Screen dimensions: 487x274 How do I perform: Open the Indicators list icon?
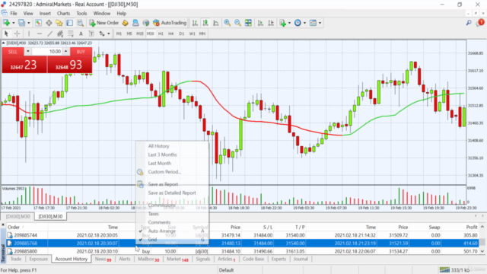pos(282,23)
